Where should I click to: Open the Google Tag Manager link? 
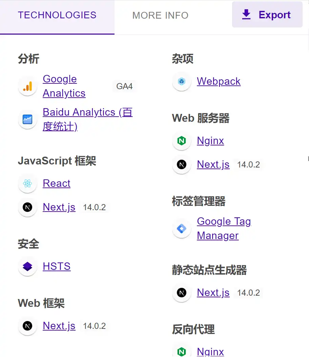[224, 229]
